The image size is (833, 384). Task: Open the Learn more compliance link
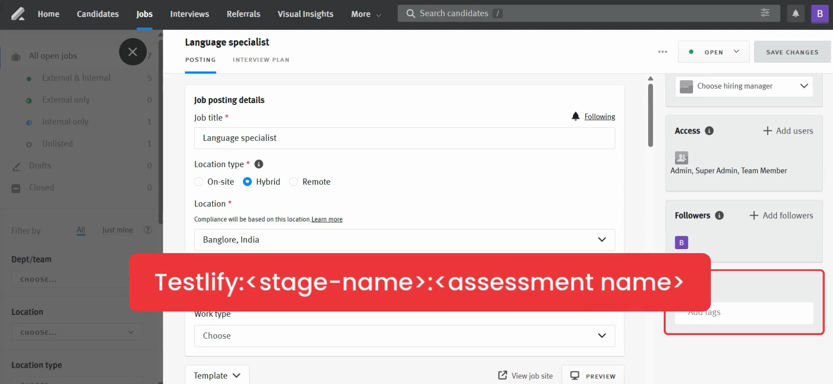click(x=327, y=219)
